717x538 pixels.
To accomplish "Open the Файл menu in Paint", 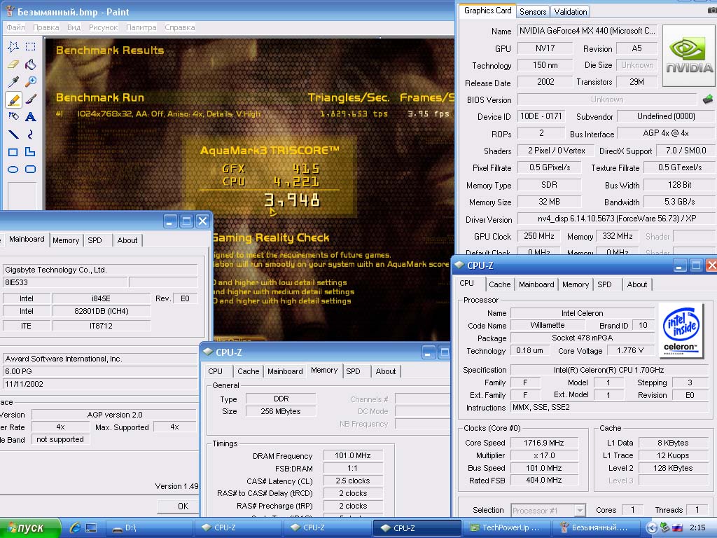I will click(x=15, y=27).
